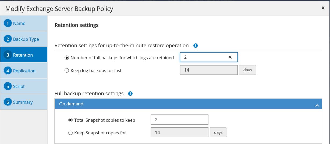330x144 pixels.
Task: Switch to the Script step
Action: (x=19, y=86)
